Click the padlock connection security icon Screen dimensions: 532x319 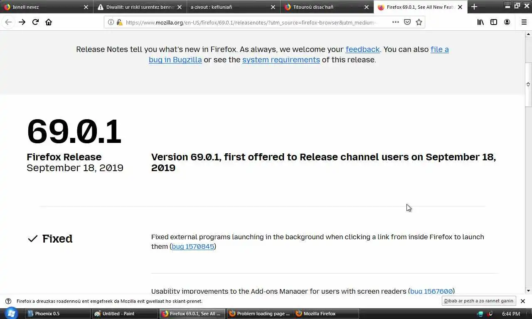119,22
